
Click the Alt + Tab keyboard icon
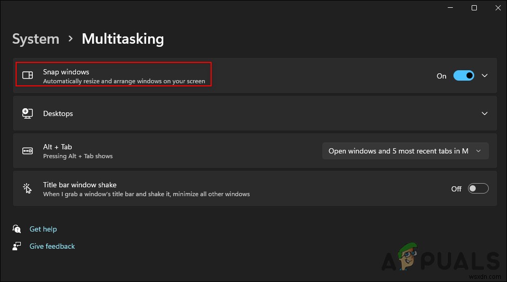pyautogui.click(x=28, y=151)
